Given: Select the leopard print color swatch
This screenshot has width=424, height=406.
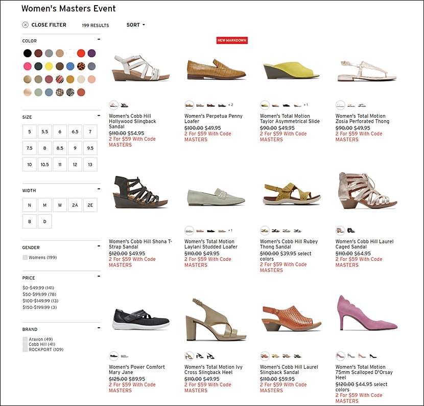Looking at the screenshot, I should pyautogui.click(x=81, y=66).
